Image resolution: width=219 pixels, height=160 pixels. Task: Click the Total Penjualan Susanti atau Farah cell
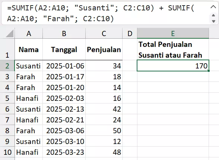click(173, 49)
